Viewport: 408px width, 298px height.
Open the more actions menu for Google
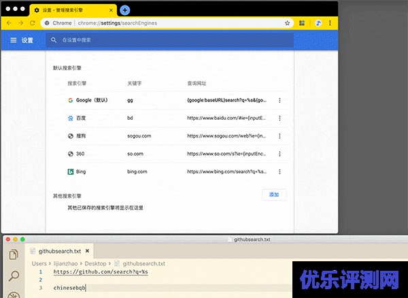[x=280, y=100]
